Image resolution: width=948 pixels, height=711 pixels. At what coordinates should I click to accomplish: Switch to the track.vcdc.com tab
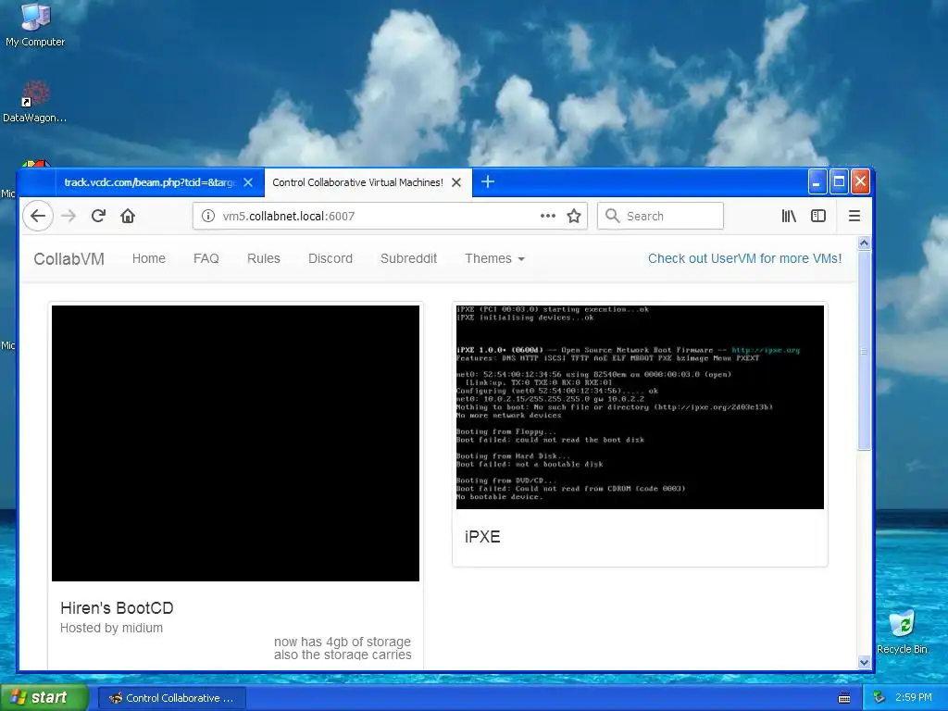(150, 182)
